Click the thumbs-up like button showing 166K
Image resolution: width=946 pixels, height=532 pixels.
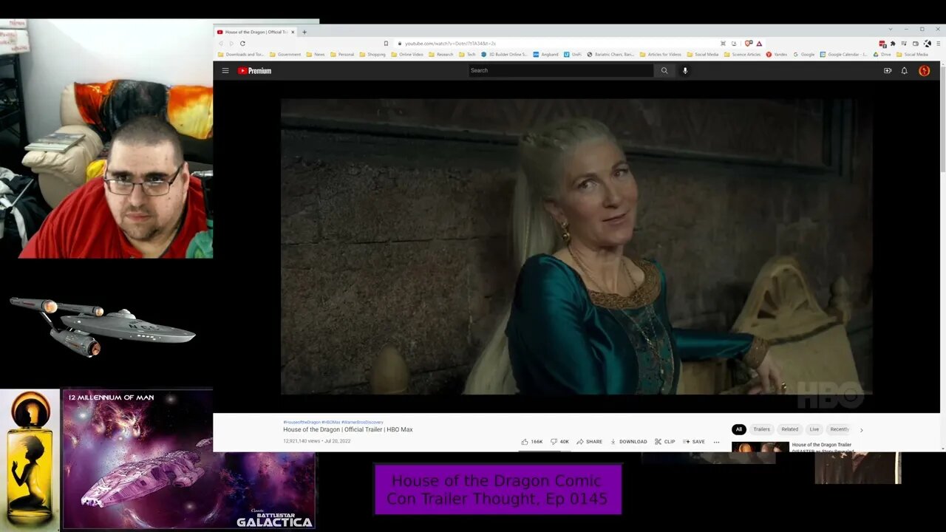[532, 442]
